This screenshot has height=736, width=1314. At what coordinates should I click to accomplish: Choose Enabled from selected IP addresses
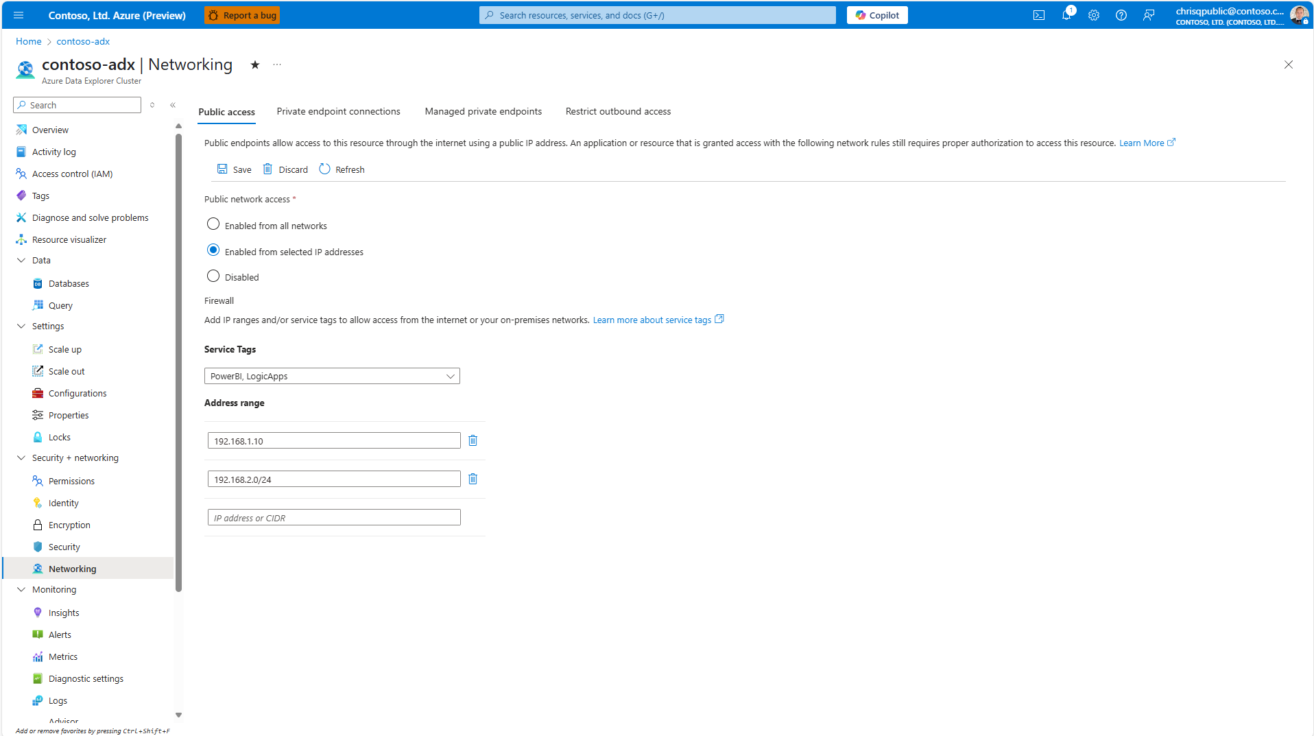(213, 250)
